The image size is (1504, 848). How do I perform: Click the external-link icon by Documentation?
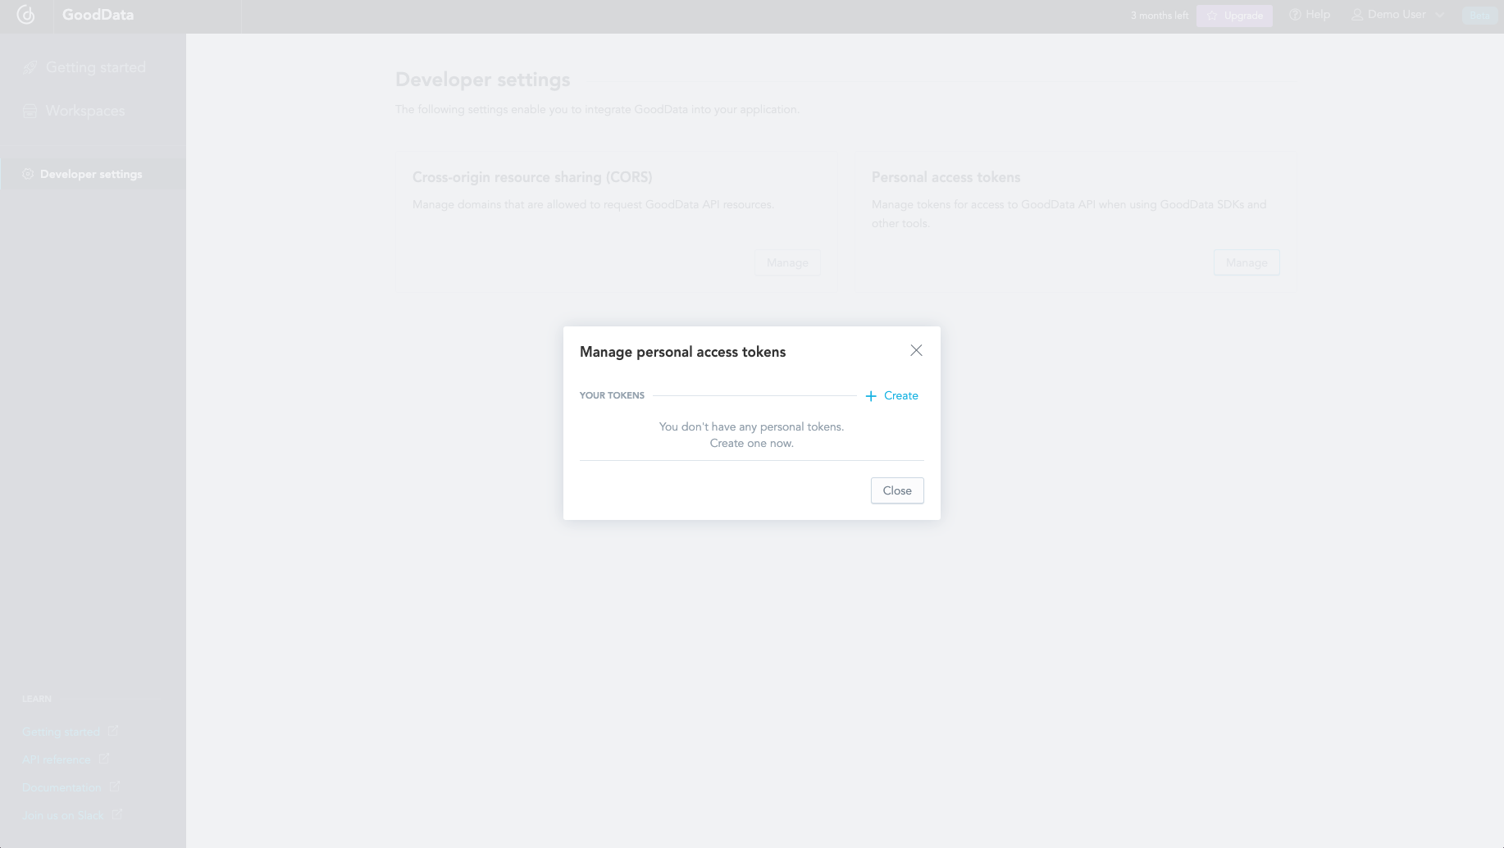(x=115, y=786)
